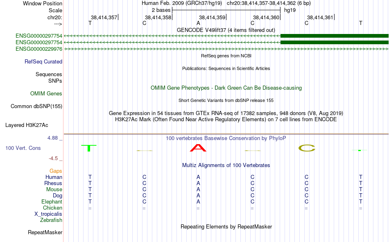Click base A in the Elephant alignment row
Image resolution: width=389 pixels, height=242 pixels.
click(198, 201)
